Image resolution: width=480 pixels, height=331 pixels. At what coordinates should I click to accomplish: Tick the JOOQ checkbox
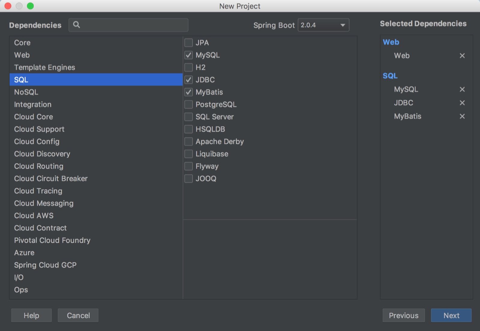(x=188, y=179)
